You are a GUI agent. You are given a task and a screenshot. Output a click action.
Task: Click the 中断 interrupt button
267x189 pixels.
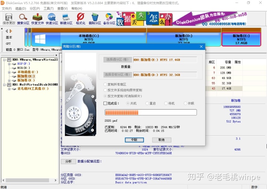tap(134, 140)
